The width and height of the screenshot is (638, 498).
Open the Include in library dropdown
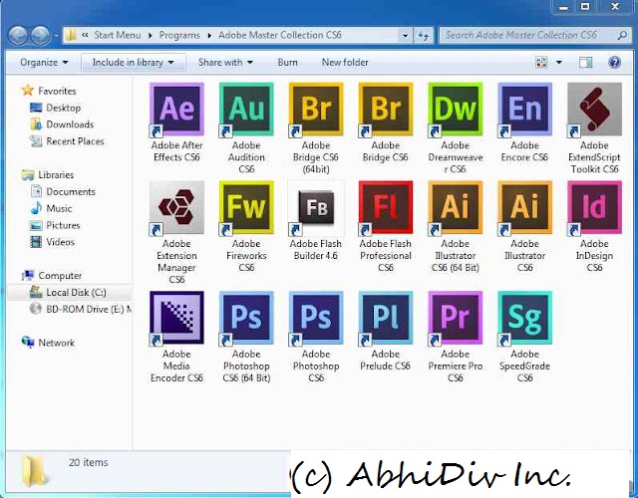coord(133,62)
